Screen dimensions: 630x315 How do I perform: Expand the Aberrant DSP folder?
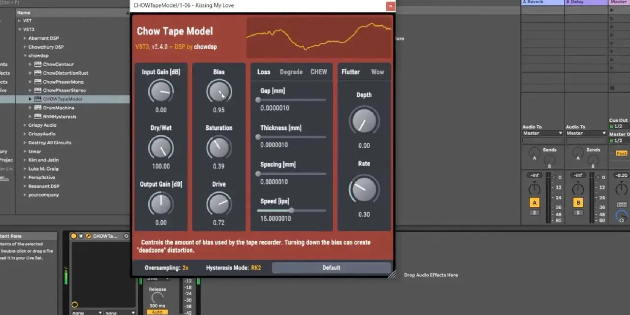[x=25, y=38]
